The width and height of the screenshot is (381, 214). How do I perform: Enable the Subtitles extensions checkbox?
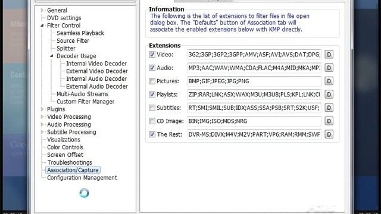tap(152, 108)
